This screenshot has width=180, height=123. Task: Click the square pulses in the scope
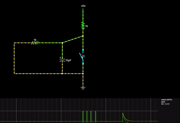tap(89, 116)
